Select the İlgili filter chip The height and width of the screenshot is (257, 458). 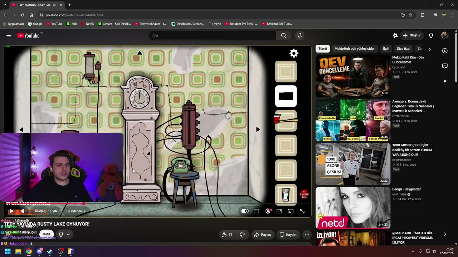pos(386,49)
